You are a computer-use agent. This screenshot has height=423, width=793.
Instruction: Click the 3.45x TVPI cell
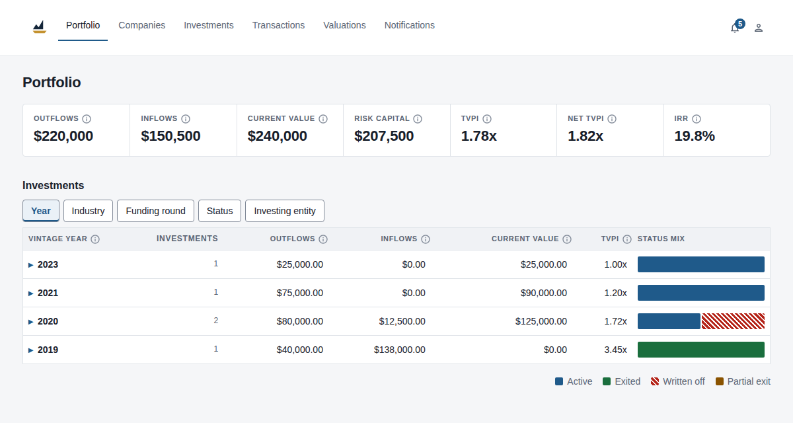615,350
